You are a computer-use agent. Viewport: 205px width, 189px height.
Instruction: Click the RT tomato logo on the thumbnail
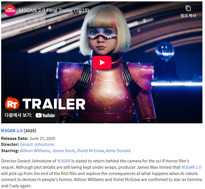pos(12,104)
